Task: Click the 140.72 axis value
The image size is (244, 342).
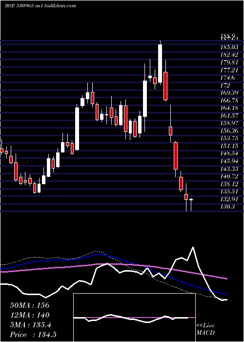Action: [x=229, y=176]
